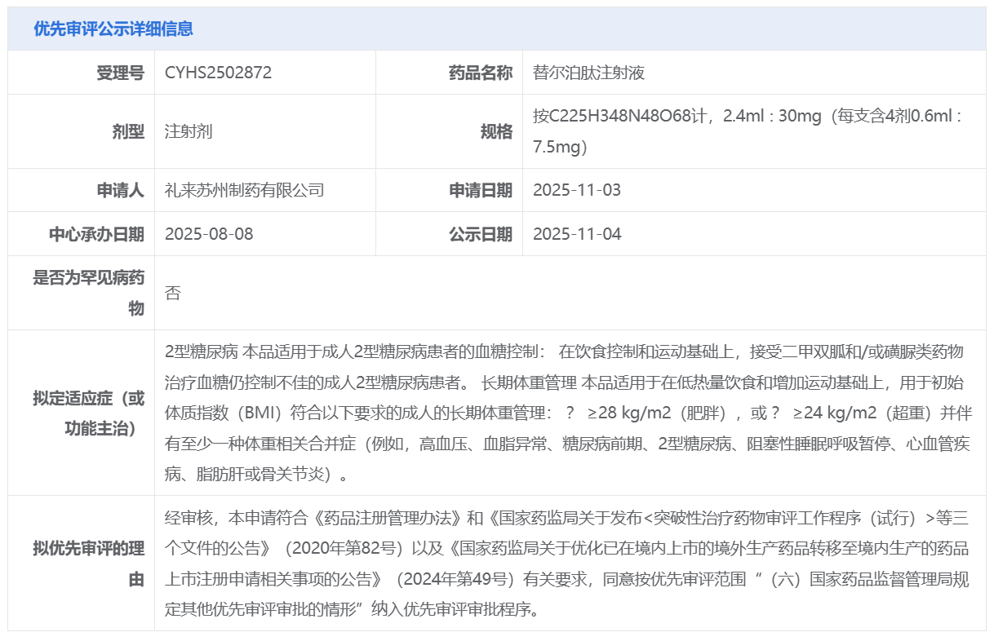
Task: Select the acceptance number CYHS2502872
Action: [x=218, y=73]
